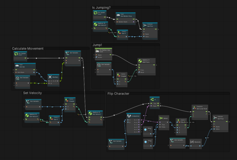Click Get Variable cube icon in Calculate Movement
237x160 pixels.
click(x=17, y=78)
